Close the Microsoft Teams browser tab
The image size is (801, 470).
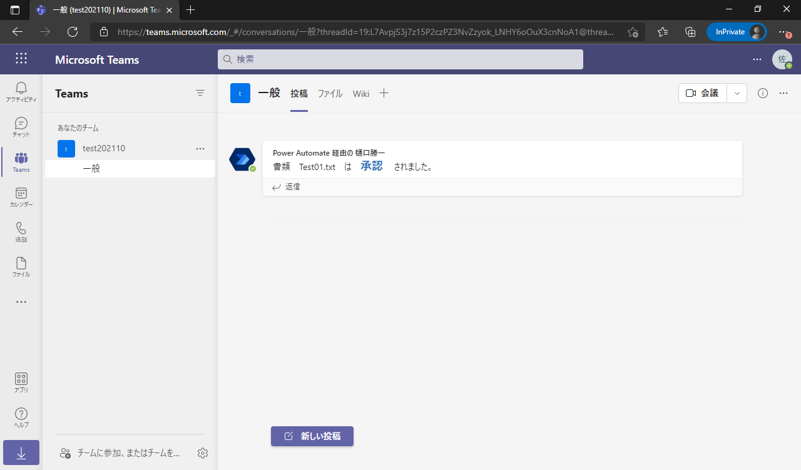pos(170,10)
